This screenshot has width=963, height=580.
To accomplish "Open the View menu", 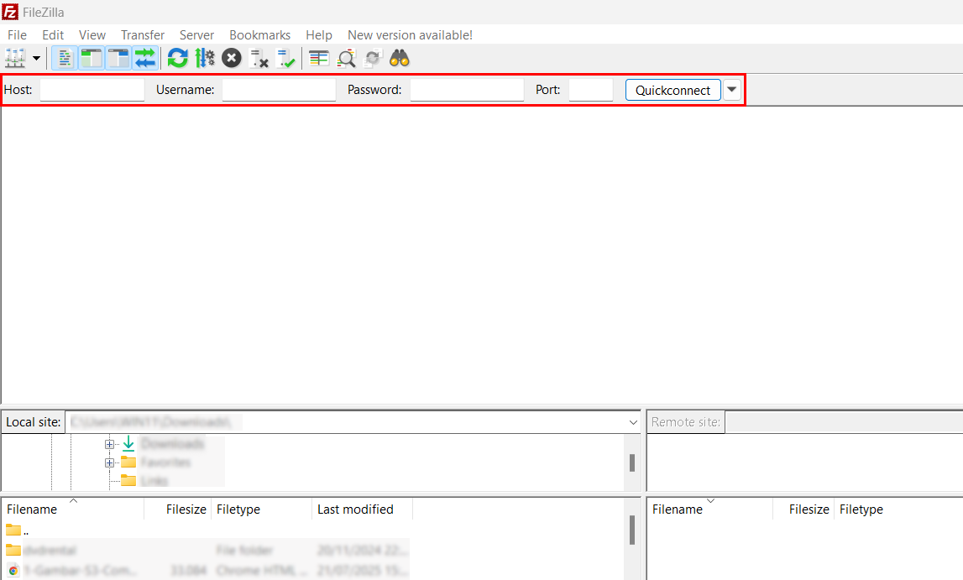I will [x=92, y=35].
